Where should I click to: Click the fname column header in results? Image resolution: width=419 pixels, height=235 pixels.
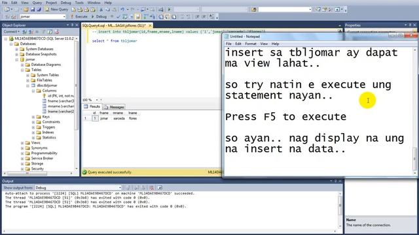coord(104,113)
